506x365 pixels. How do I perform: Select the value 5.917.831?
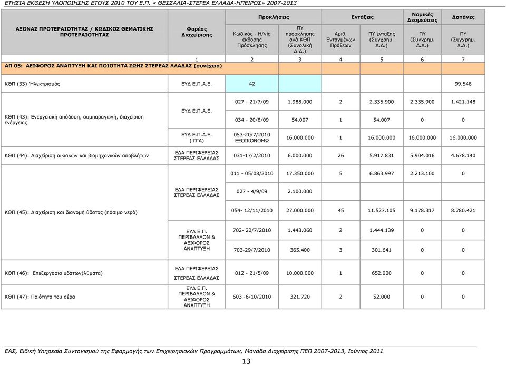coord(382,155)
